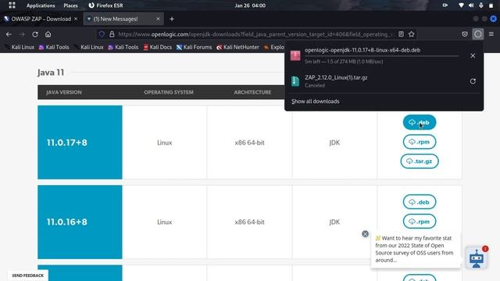
Task: Click the tracking protection shield icon
Action: tap(102, 34)
